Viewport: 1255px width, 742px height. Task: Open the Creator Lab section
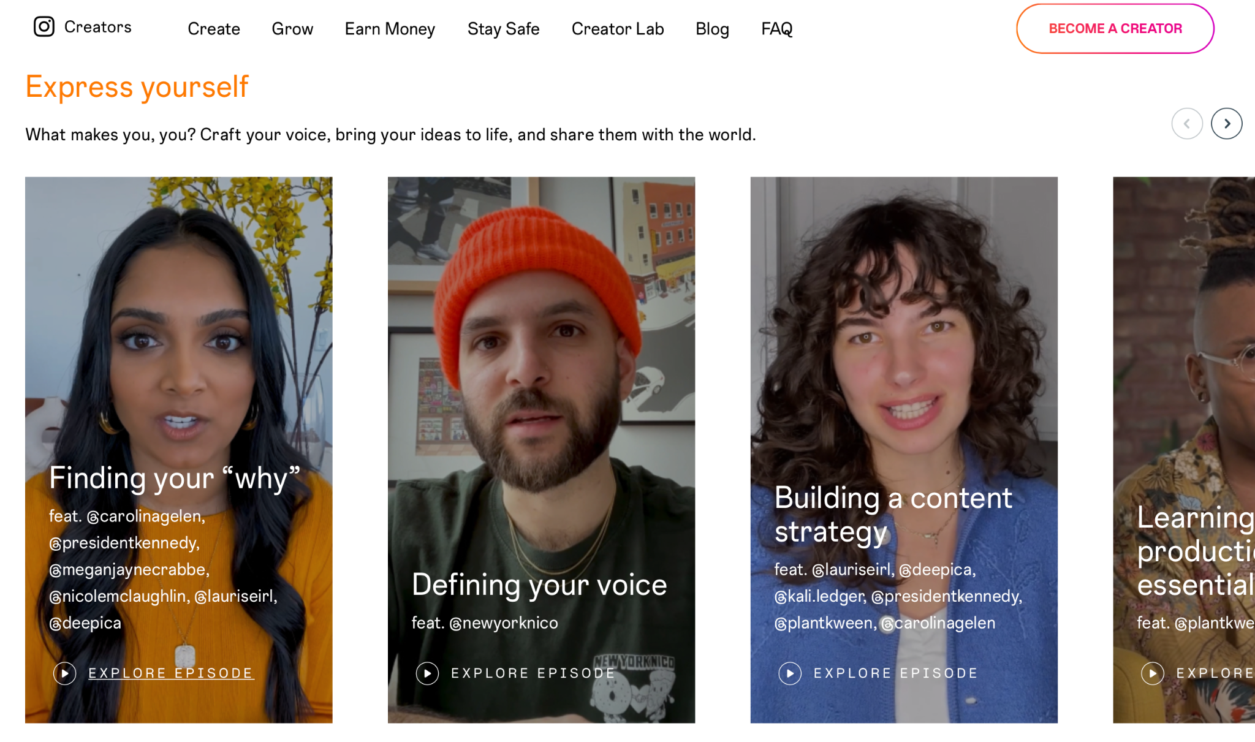coord(617,28)
